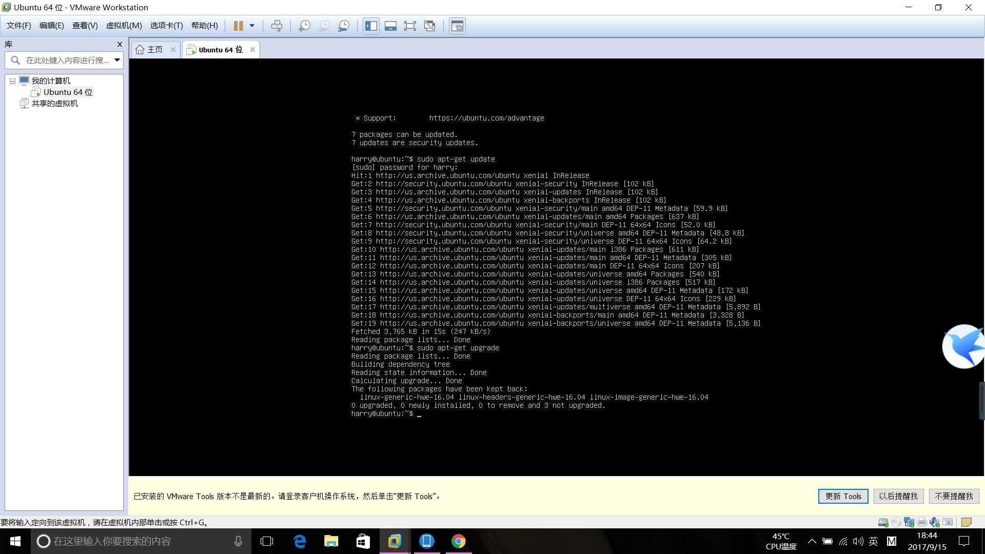
Task: Show hidden system tray icons
Action: 812,541
